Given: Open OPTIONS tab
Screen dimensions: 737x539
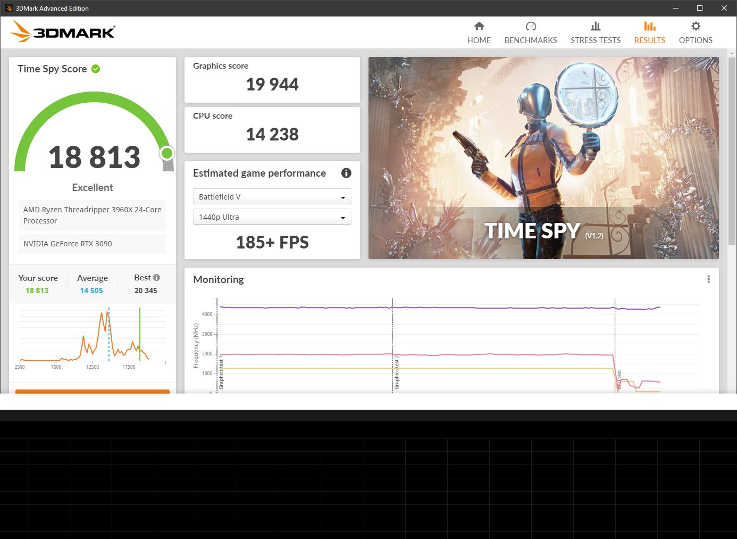Looking at the screenshot, I should pyautogui.click(x=696, y=33).
